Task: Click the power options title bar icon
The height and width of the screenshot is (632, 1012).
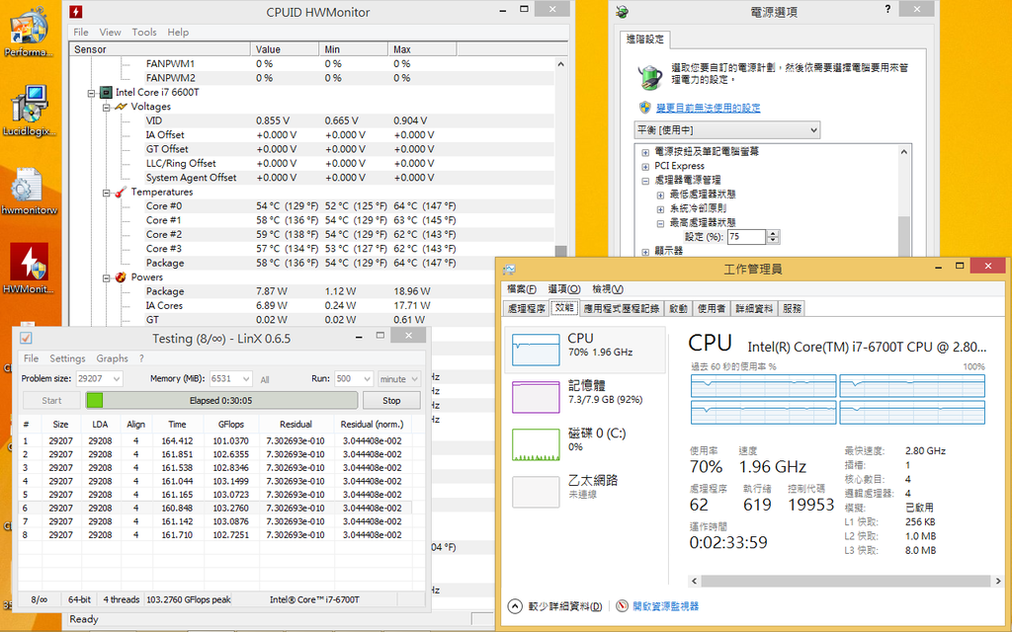Action: point(623,12)
